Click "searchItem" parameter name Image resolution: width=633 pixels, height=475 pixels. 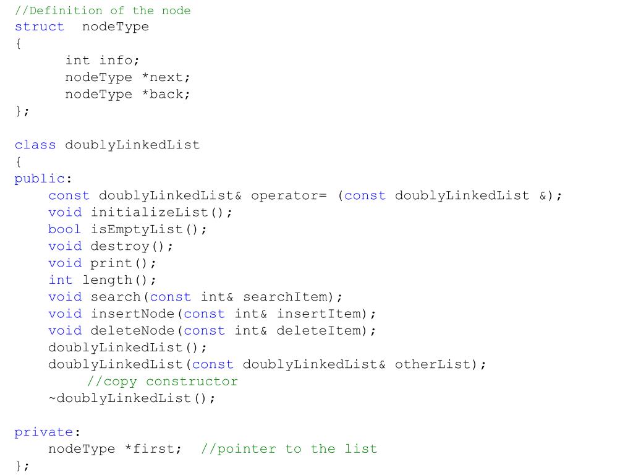tap(285, 297)
